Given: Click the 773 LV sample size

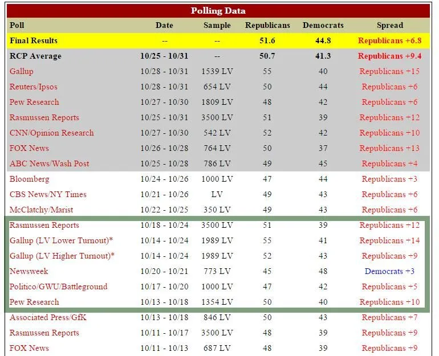Looking at the screenshot, I should point(217,271).
